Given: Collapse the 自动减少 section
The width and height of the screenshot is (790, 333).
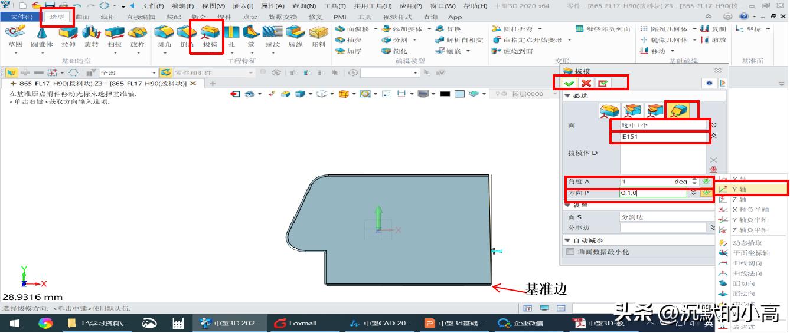Looking at the screenshot, I should coord(567,240).
